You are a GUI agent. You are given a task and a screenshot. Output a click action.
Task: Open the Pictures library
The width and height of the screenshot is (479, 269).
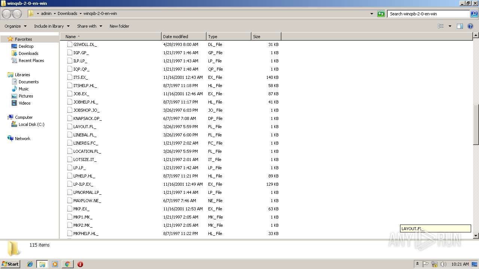[26, 96]
